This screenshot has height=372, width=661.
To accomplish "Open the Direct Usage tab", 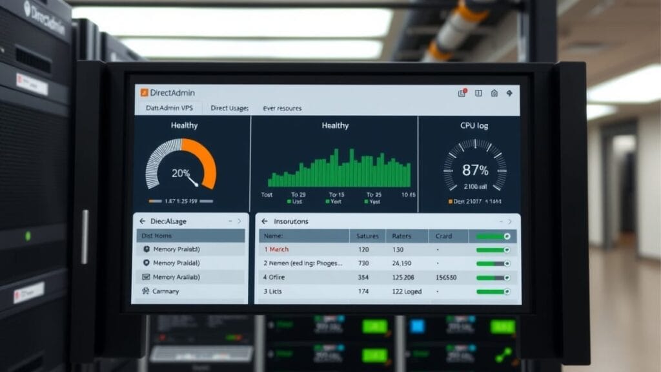I will coord(230,108).
